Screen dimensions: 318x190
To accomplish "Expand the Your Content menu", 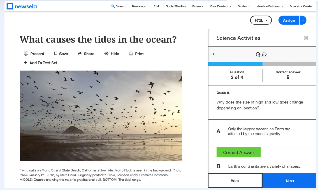I will (x=220, y=6).
